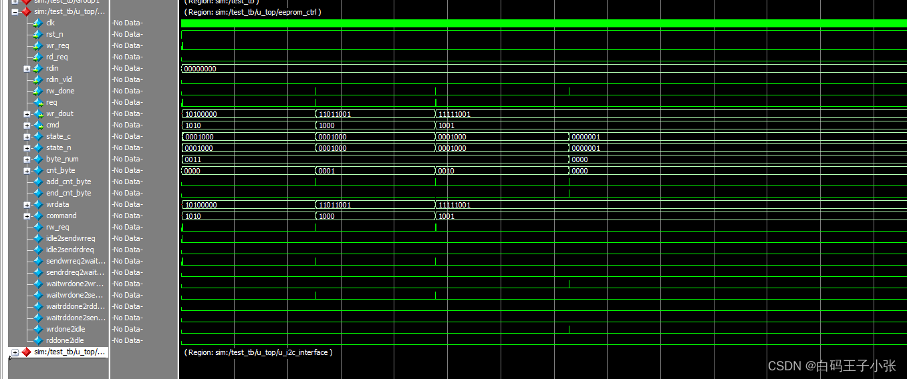
Task: Expand the state_c bus signal
Action: (27, 136)
